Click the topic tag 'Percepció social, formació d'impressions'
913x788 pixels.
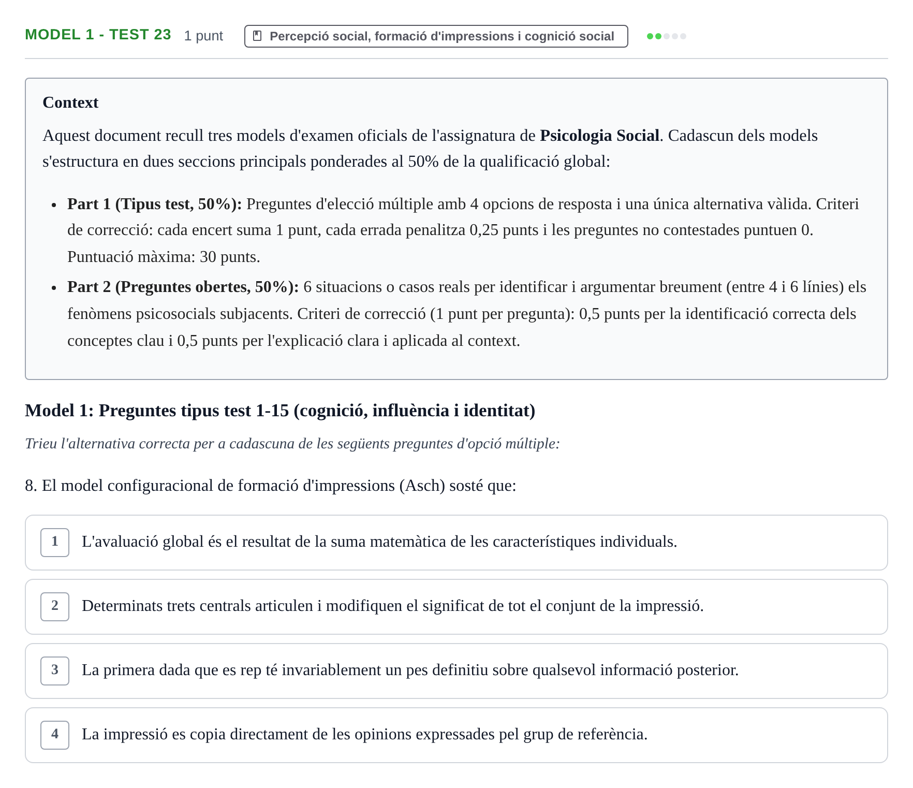pos(436,36)
